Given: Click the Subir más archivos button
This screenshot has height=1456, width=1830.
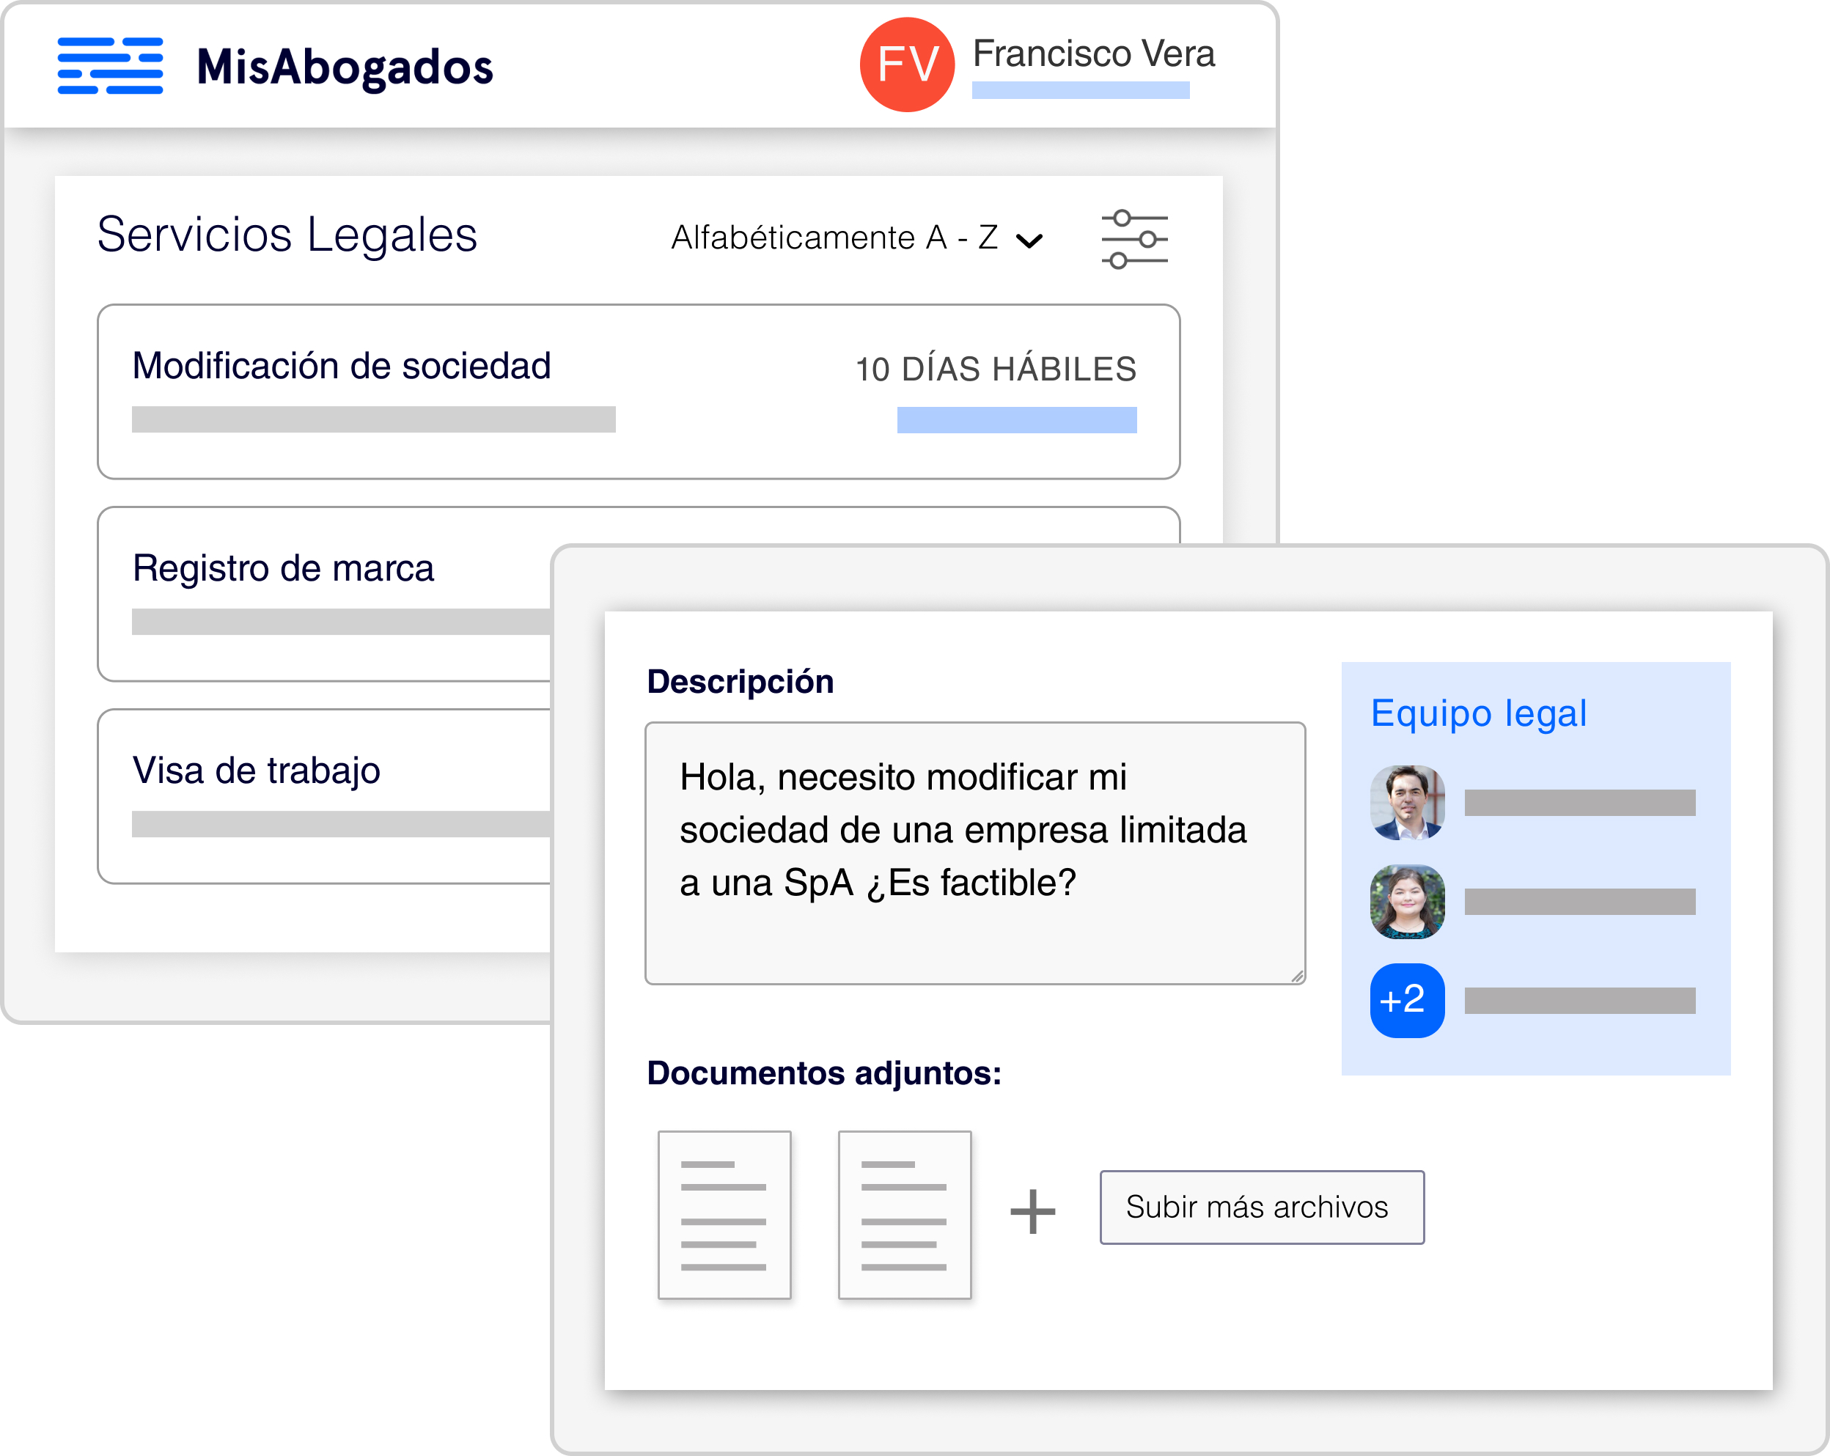Looking at the screenshot, I should [1261, 1207].
